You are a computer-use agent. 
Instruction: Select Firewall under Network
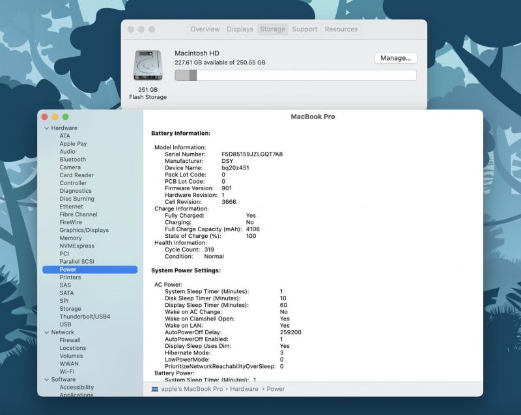click(70, 340)
